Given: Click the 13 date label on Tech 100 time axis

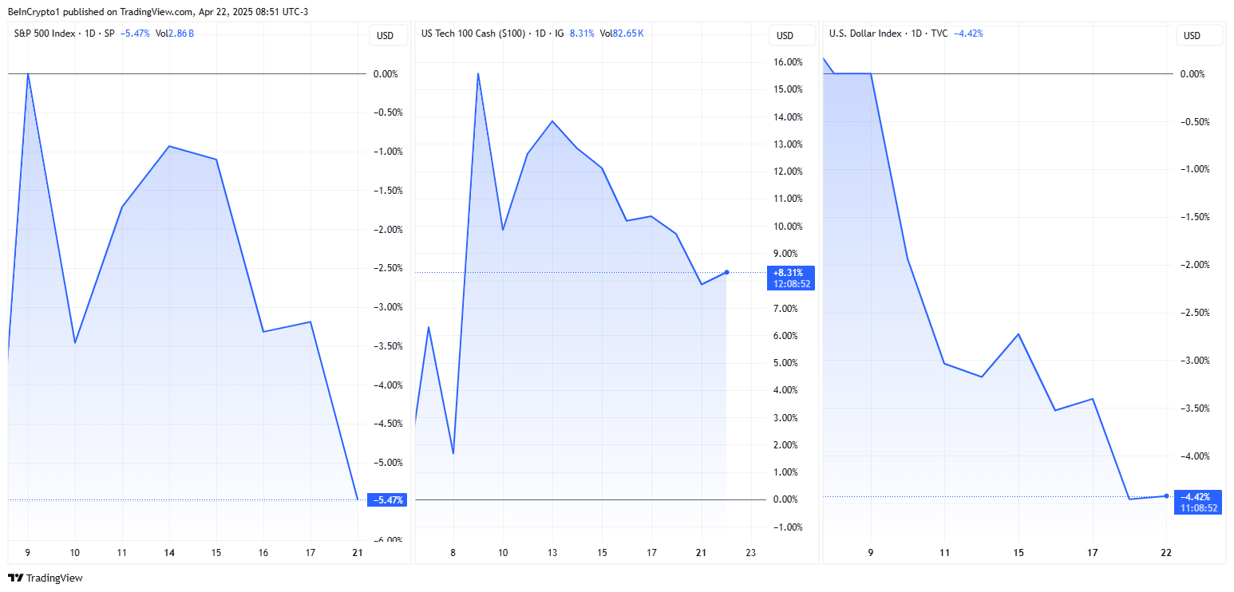Looking at the screenshot, I should 552,553.
